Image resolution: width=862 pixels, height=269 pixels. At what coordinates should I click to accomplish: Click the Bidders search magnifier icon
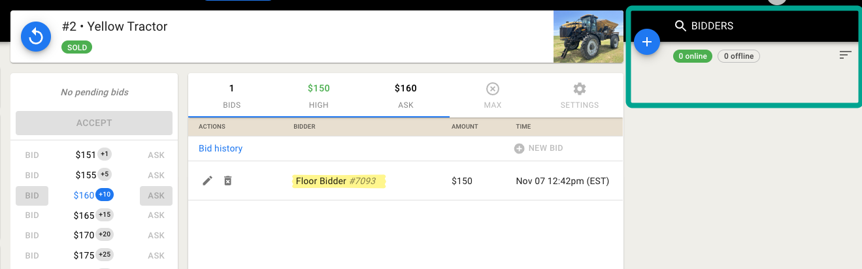(680, 26)
